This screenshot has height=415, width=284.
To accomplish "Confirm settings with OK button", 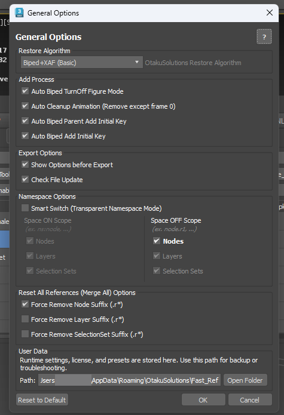I will [203, 399].
